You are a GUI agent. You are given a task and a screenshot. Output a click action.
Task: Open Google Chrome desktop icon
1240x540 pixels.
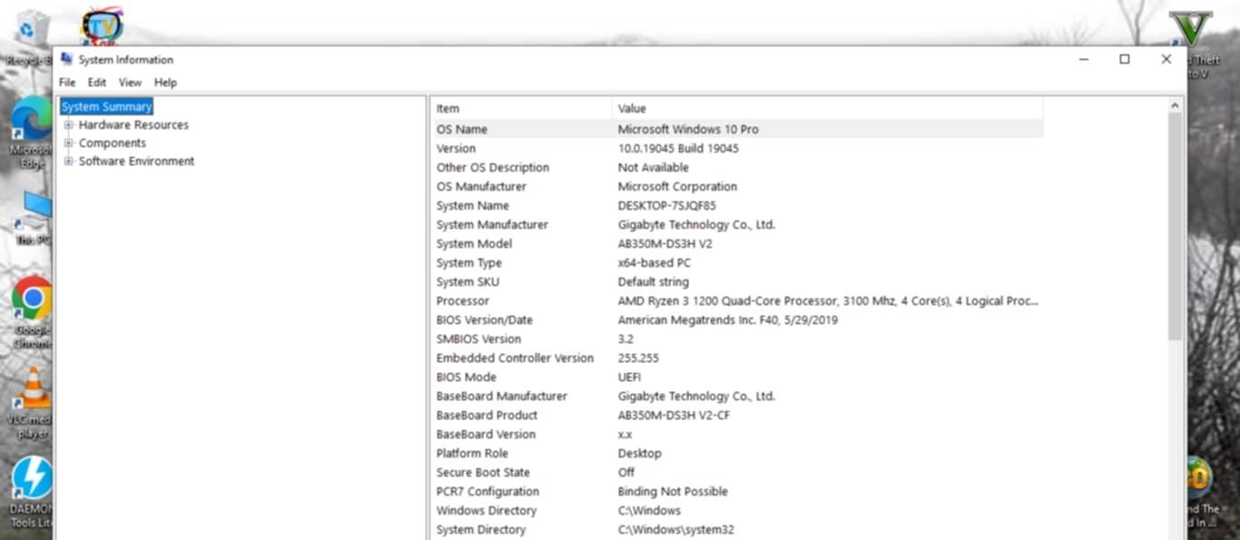(x=32, y=299)
